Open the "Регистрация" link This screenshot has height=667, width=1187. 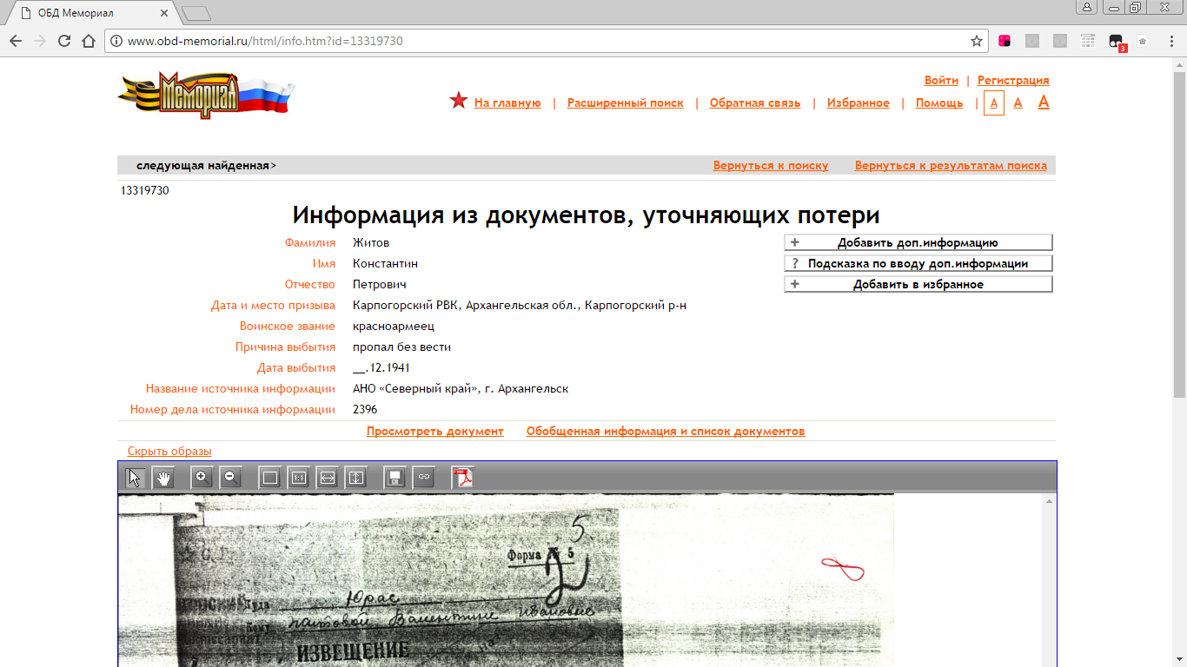click(x=1013, y=81)
